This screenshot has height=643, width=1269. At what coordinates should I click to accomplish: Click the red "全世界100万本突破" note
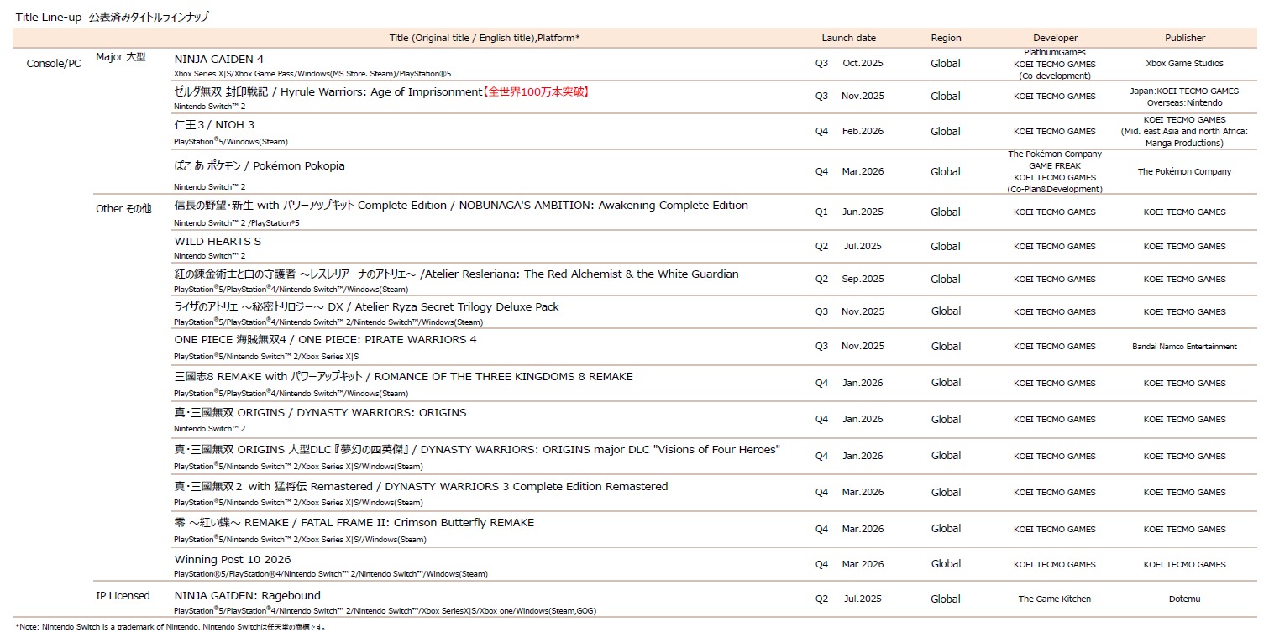[536, 91]
